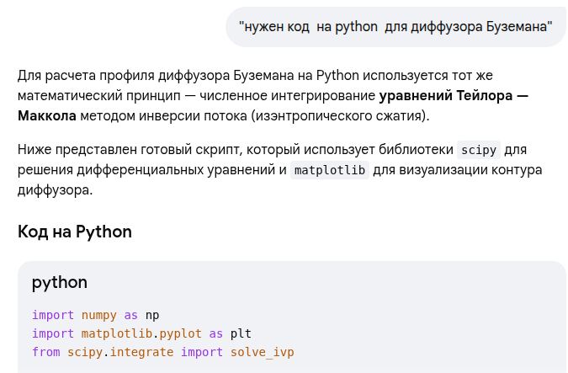The image size is (568, 373).
Task: Click paragraph starting Для расчета профиля
Action: [x=273, y=96]
